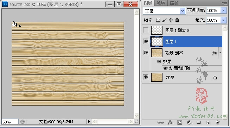
Task: Switch to the 通道 tab
Action: click(x=161, y=3)
